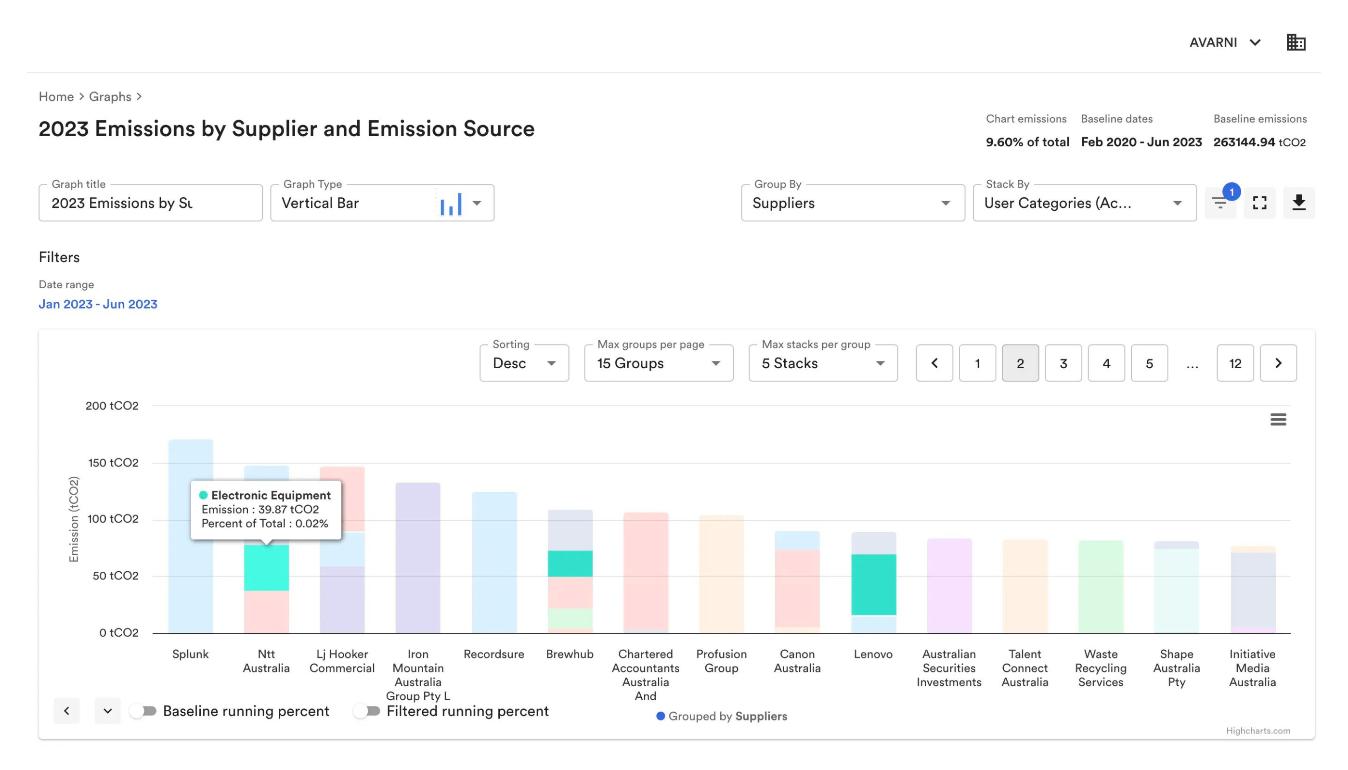This screenshot has height=770, width=1348.
Task: Navigate to Graphs breadcrumb link
Action: [110, 97]
